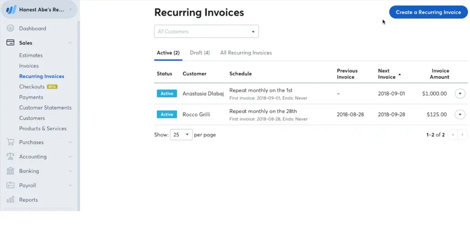The image size is (470, 235).
Task: Open the All Customers filter dropdown
Action: (206, 31)
